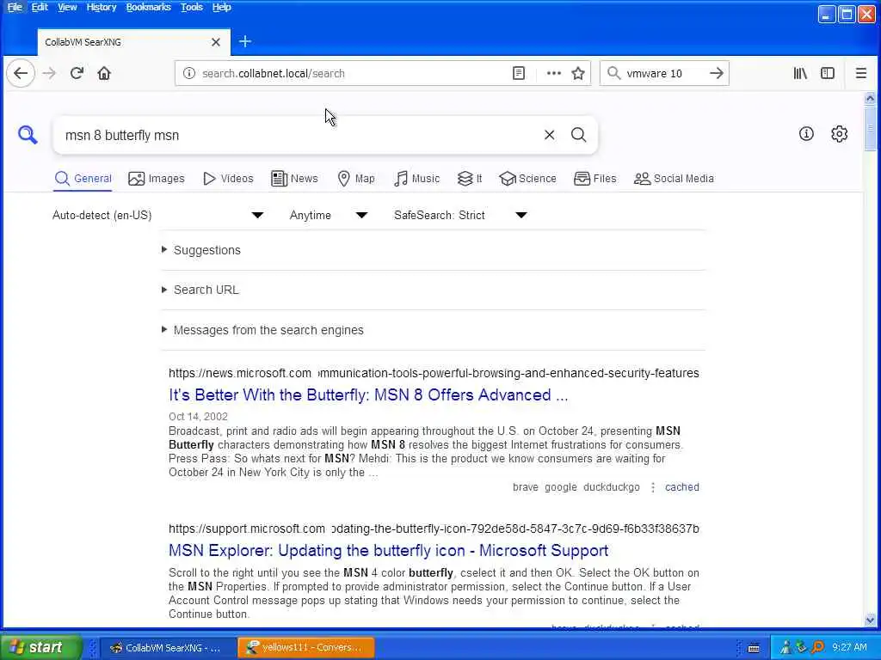This screenshot has height=660, width=881.
Task: Run search with the magnifier button
Action: tap(579, 135)
